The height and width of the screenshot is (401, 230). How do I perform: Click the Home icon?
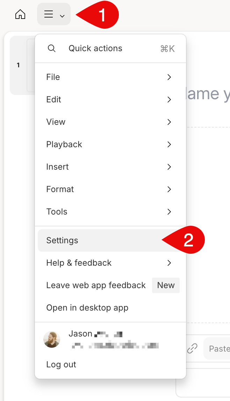[20, 14]
